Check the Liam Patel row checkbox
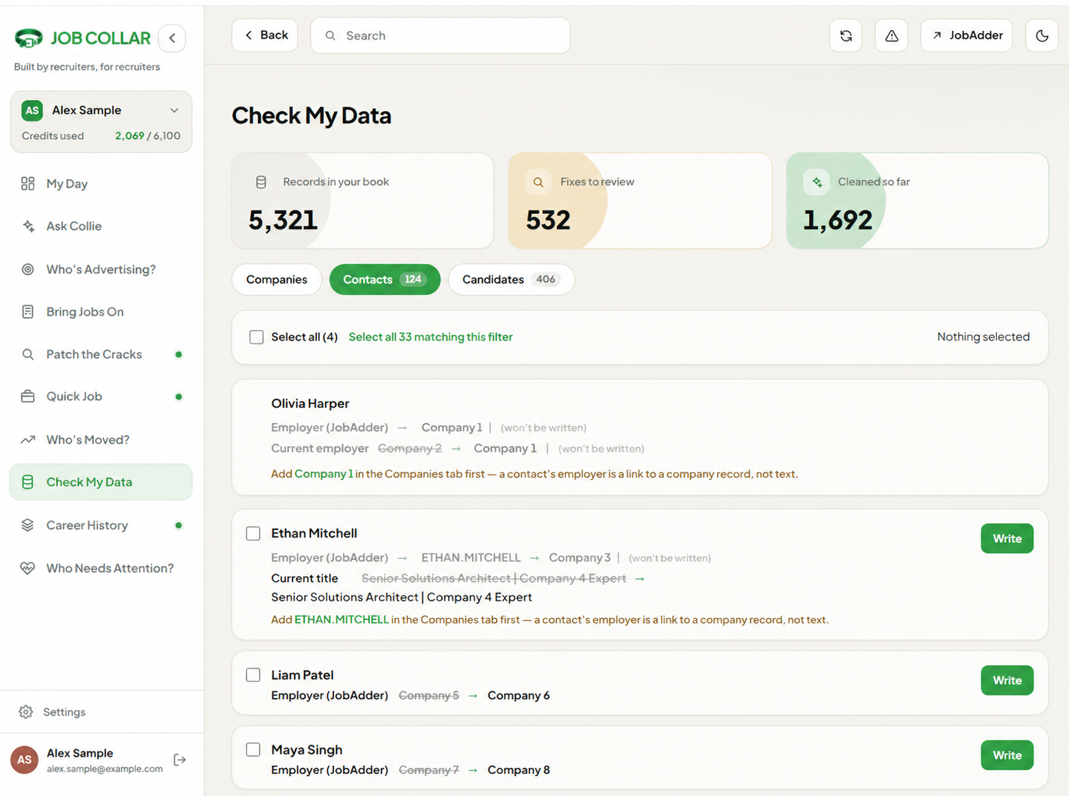 (x=253, y=675)
